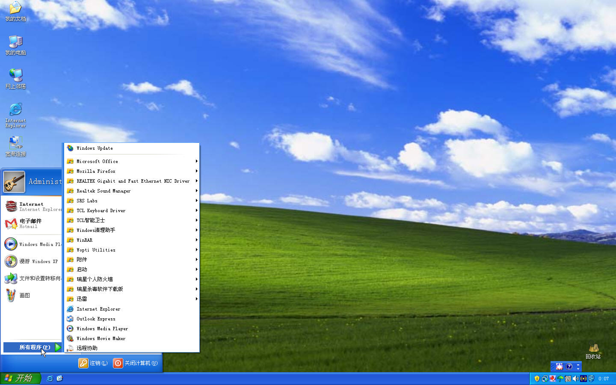Image resolution: width=616 pixels, height=385 pixels.
Task: Expand the 附件 submenu arrow
Action: click(196, 260)
